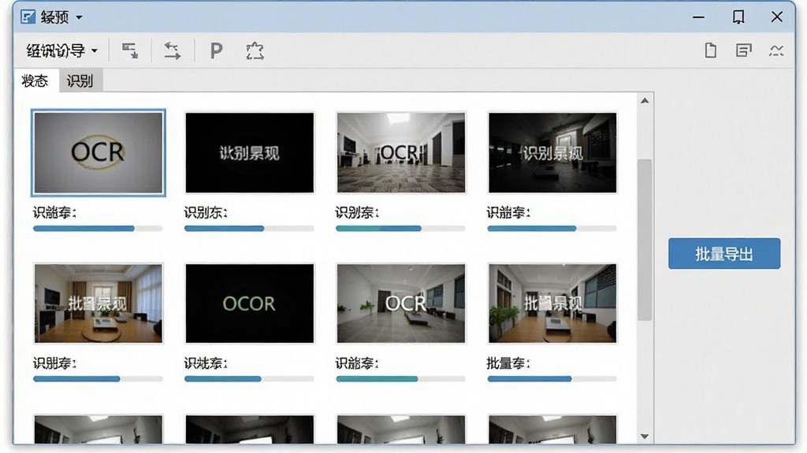Click the bold P toolbar icon

click(x=216, y=50)
